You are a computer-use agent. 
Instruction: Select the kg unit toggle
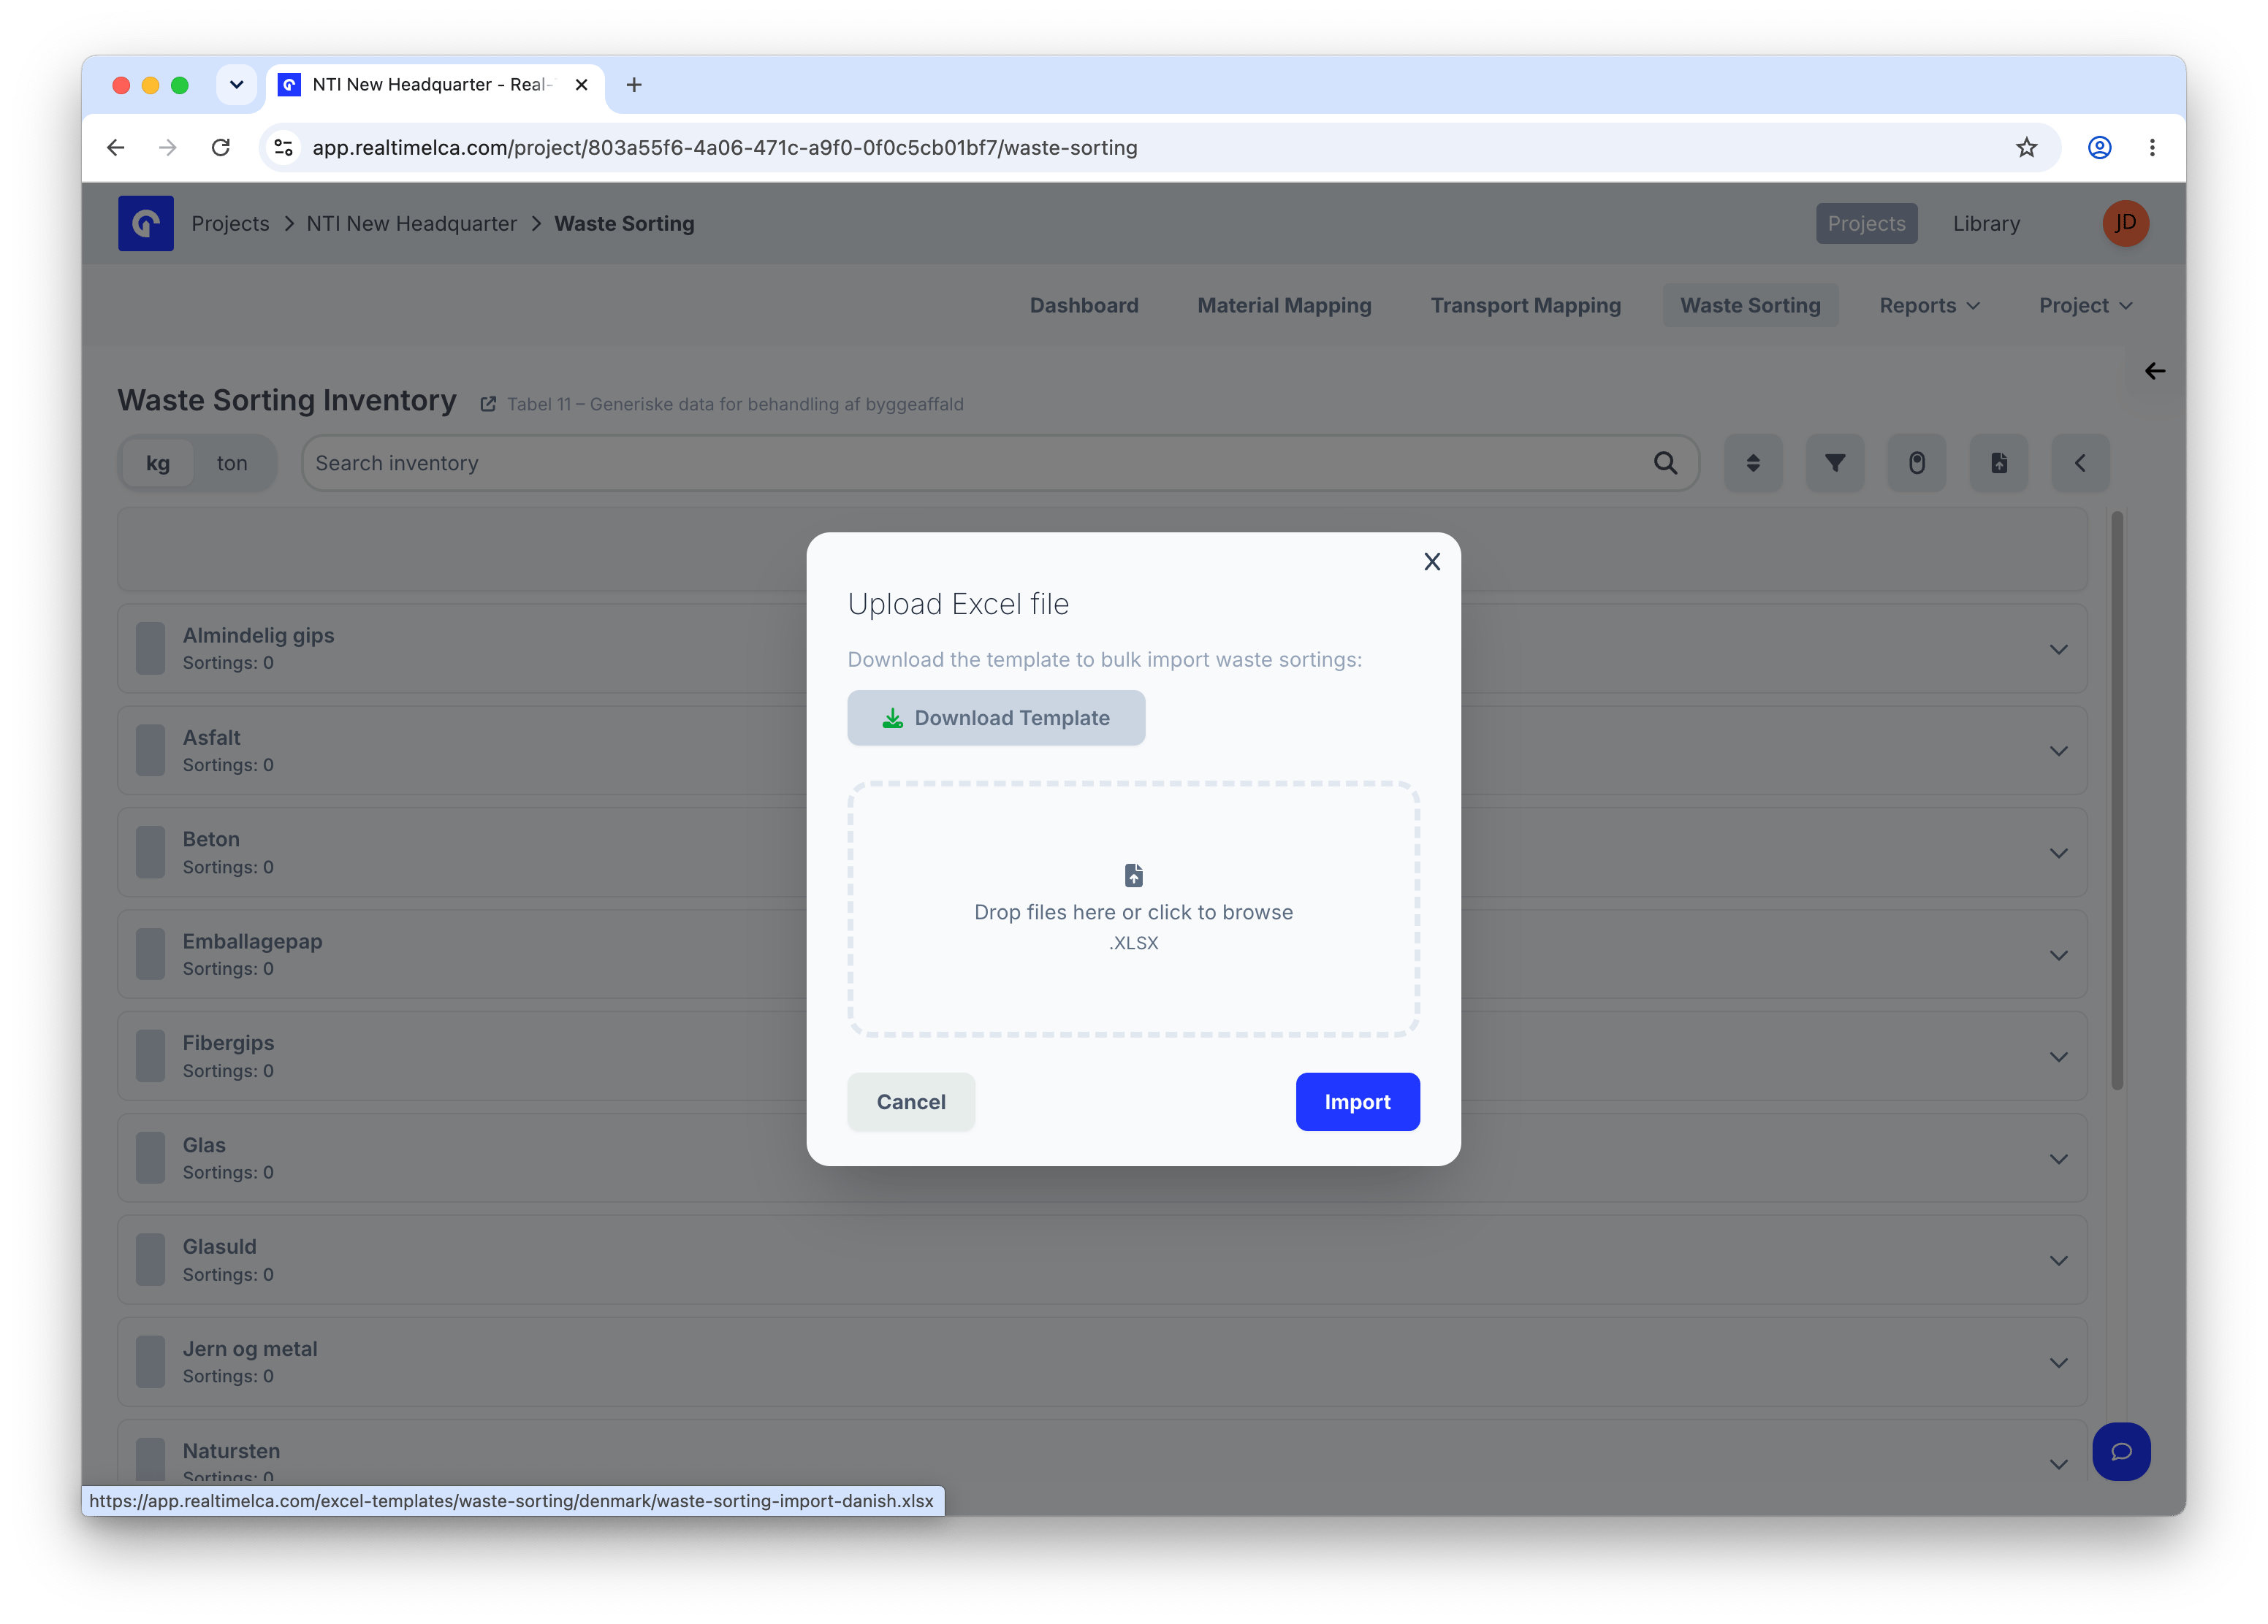tap(158, 463)
